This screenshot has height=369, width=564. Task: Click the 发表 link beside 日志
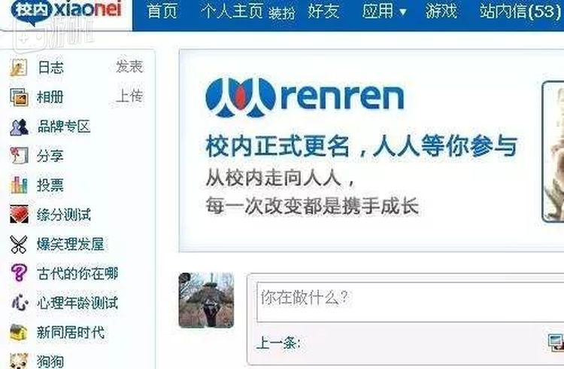[129, 67]
